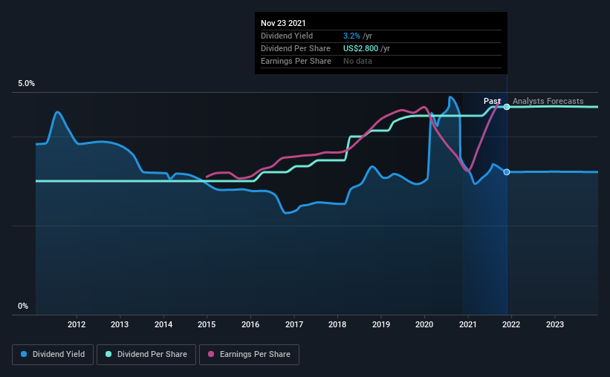Click the Nov 23 2021 tooltip date header

[x=283, y=23]
